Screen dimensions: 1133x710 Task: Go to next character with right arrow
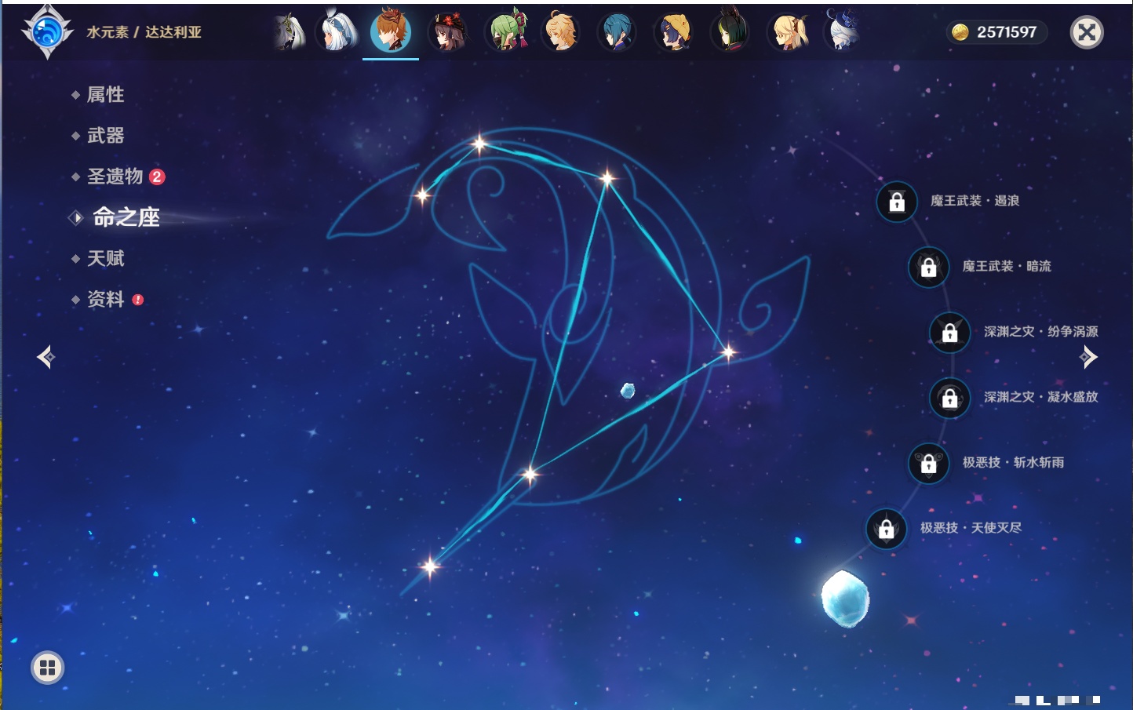[1088, 357]
